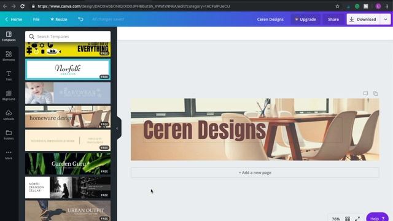The height and width of the screenshot is (221, 393).
Task: Open the Help button
Action: (377, 217)
